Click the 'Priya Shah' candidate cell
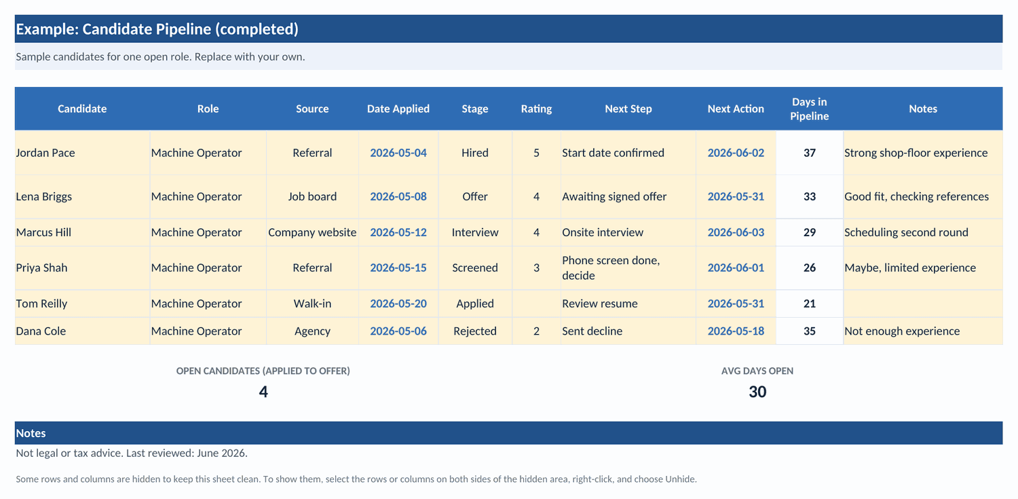The height and width of the screenshot is (499, 1018). pos(82,267)
